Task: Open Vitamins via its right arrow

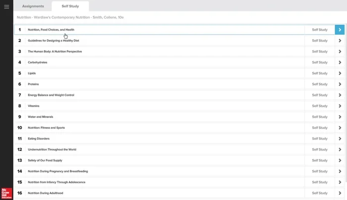Action: [340, 106]
